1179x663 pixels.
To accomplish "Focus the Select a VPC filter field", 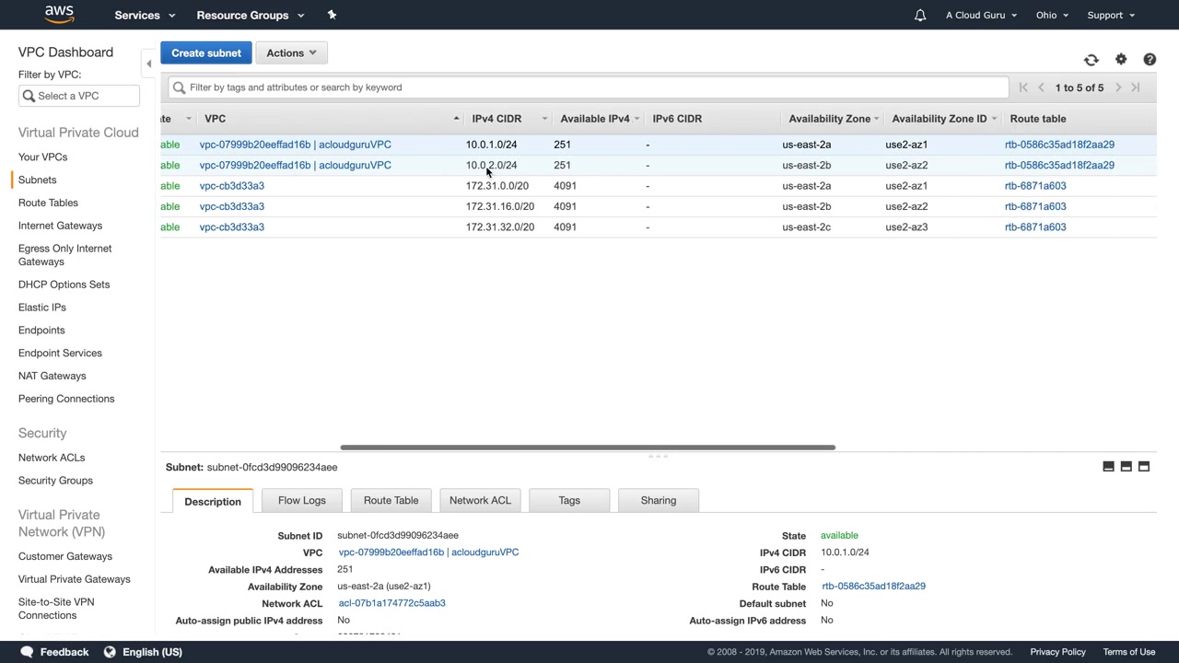I will point(79,96).
